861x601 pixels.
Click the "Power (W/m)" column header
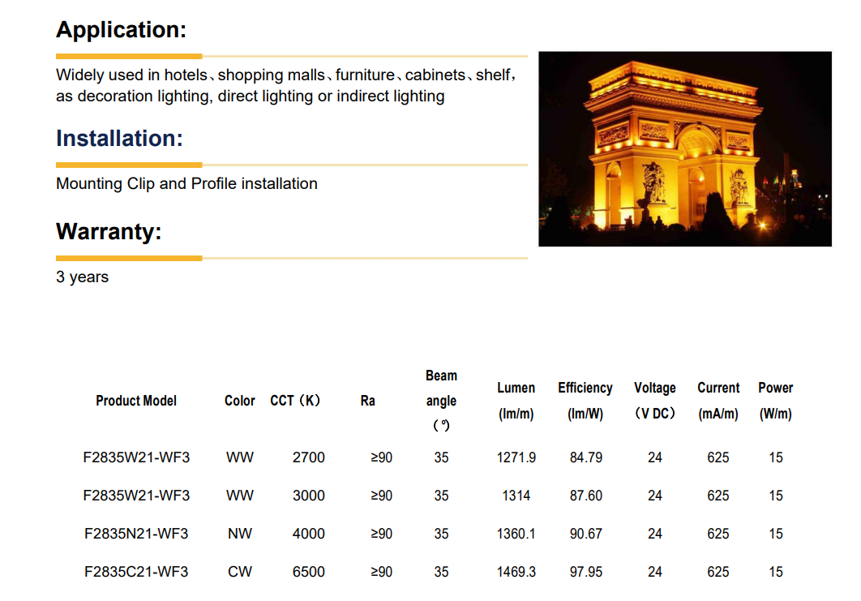pyautogui.click(x=775, y=401)
